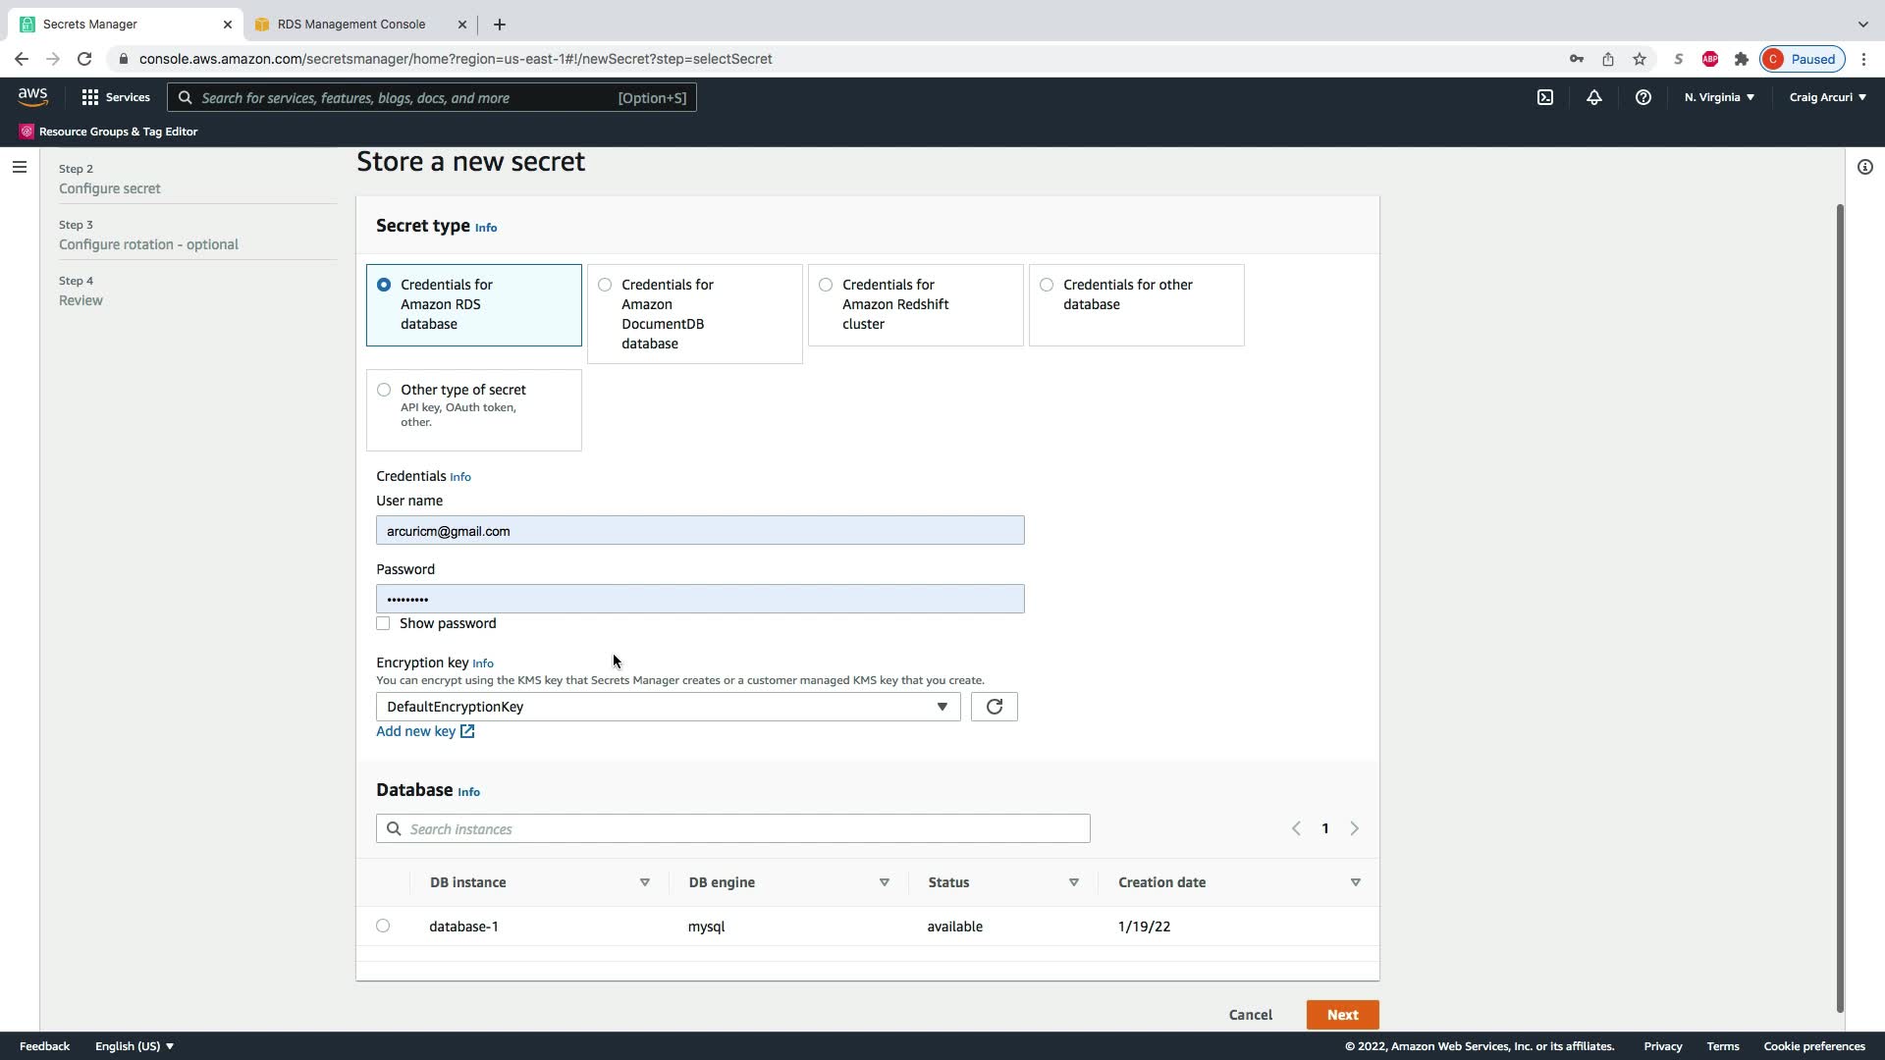Open the left hamburger navigation menu

19,167
